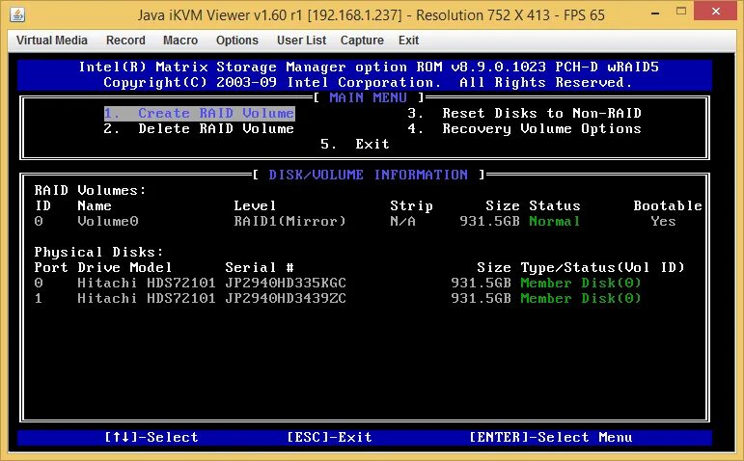Click the 'MAIN MENU' heading
The width and height of the screenshot is (744, 461).
point(369,97)
